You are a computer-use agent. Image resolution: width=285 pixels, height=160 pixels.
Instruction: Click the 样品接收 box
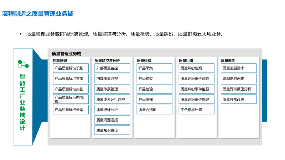click(154, 79)
